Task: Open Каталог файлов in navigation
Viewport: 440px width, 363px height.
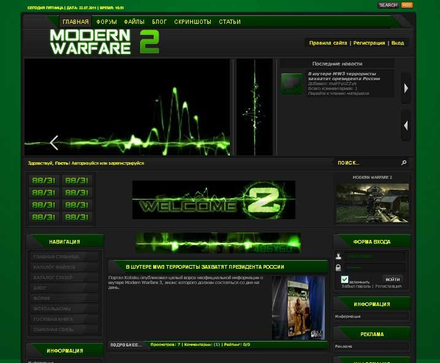Action: pos(64,267)
